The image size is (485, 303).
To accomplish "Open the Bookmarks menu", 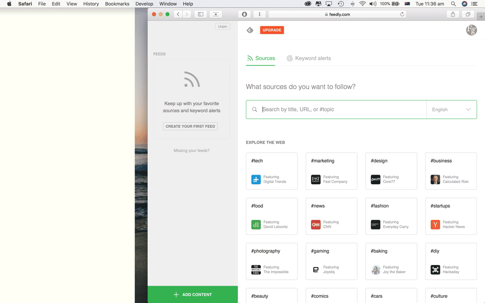I will click(x=117, y=4).
